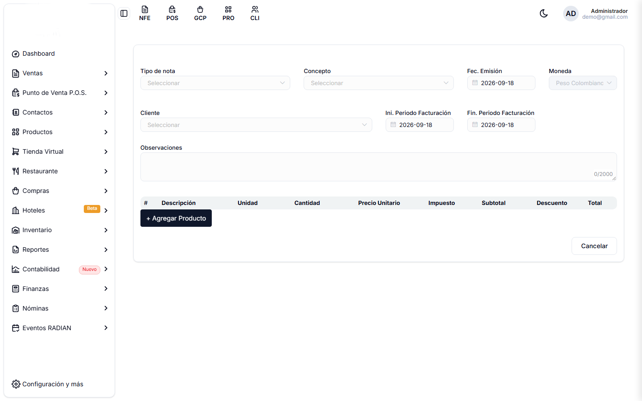Expand the Reportes chevron
642x401 pixels.
[x=106, y=250]
